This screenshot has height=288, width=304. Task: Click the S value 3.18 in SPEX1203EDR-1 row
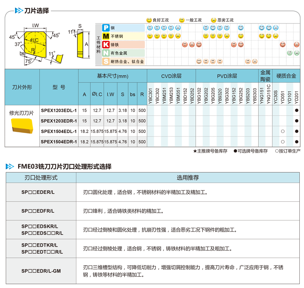pyautogui.click(x=122, y=121)
